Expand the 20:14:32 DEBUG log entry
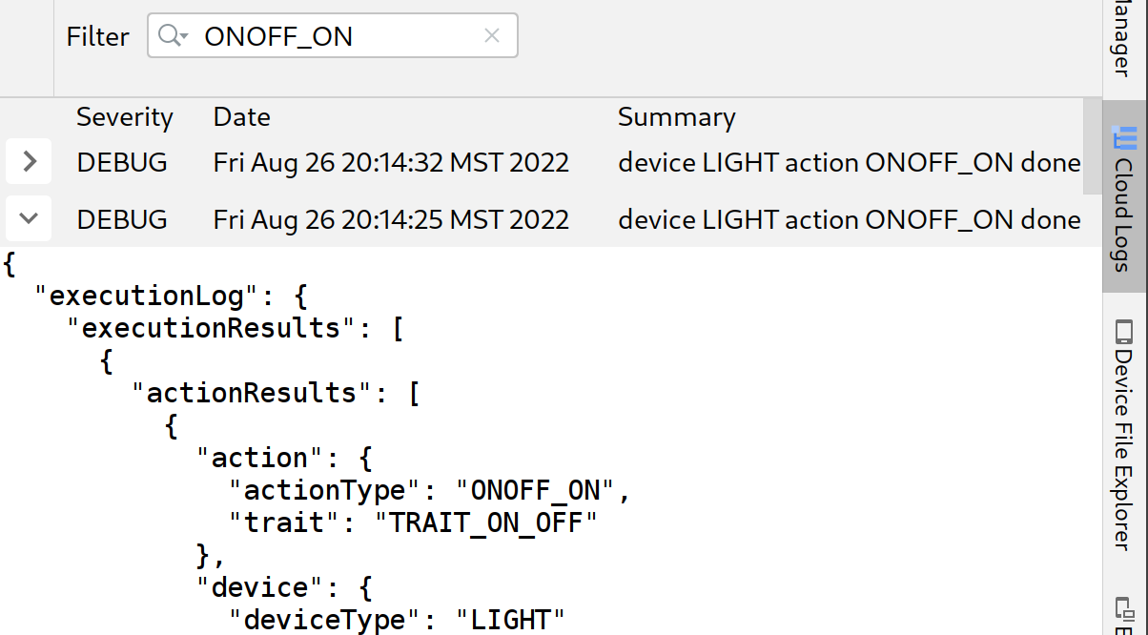1148x635 pixels. coord(28,161)
